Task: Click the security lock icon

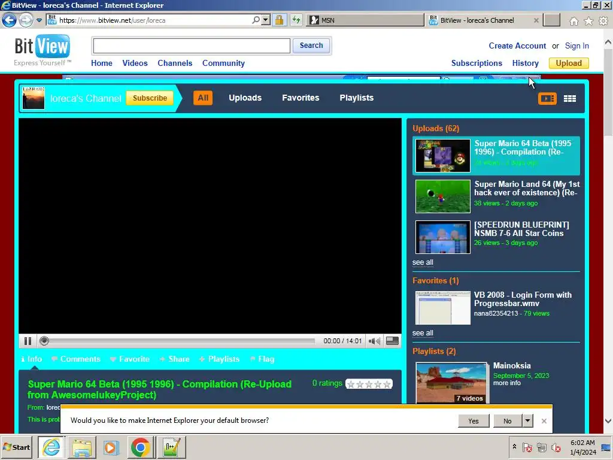Action: (x=279, y=20)
